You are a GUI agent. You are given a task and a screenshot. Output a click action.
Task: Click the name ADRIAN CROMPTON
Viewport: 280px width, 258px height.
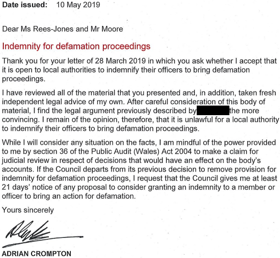pyautogui.click(x=36, y=254)
